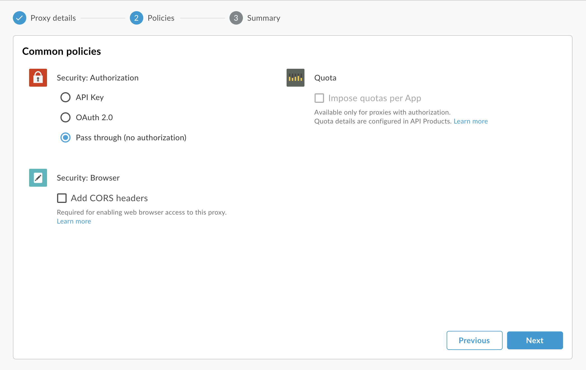The height and width of the screenshot is (370, 586).
Task: Click the completed Proxy details checkmark icon
Action: pos(20,18)
